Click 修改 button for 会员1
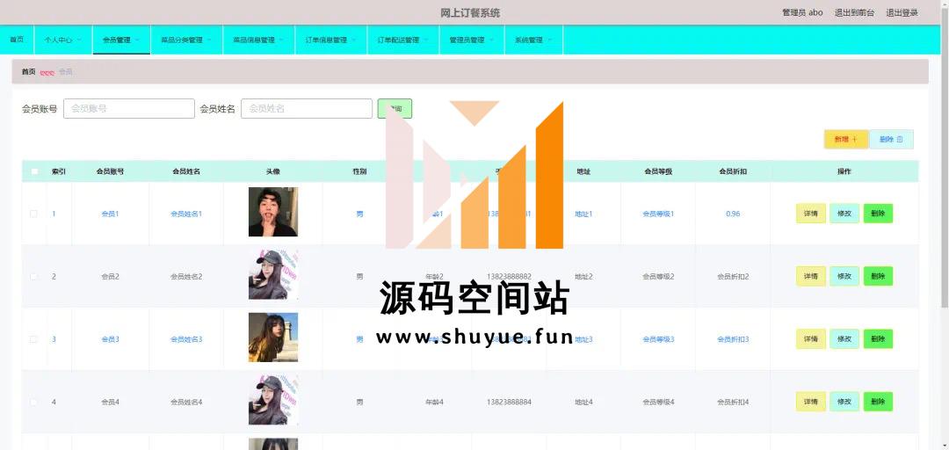The image size is (949, 450). click(844, 214)
